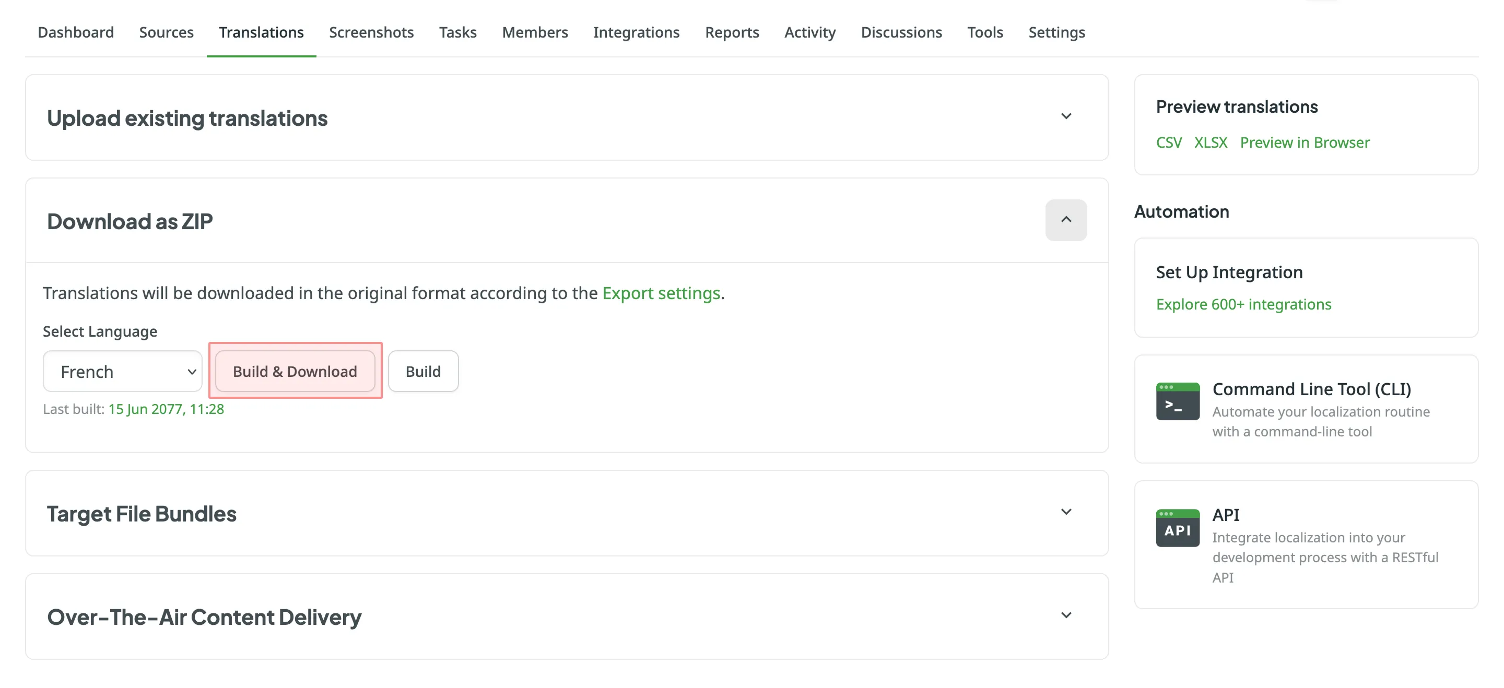This screenshot has height=688, width=1504.
Task: Expand the Over-The-Air Content Delivery section
Action: (1066, 614)
